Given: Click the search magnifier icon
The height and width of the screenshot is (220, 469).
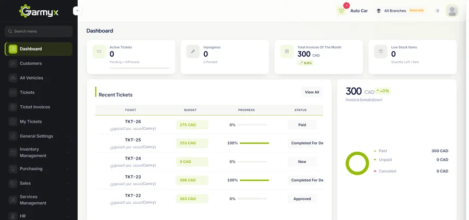Looking at the screenshot, I should [x=10, y=31].
